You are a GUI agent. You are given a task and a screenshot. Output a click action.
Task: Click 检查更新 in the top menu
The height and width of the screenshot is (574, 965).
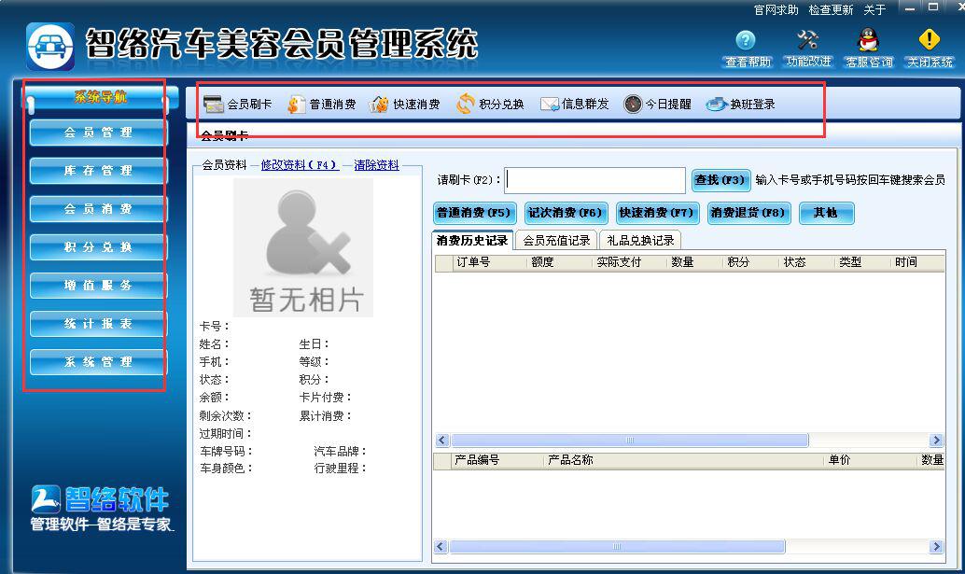[831, 10]
